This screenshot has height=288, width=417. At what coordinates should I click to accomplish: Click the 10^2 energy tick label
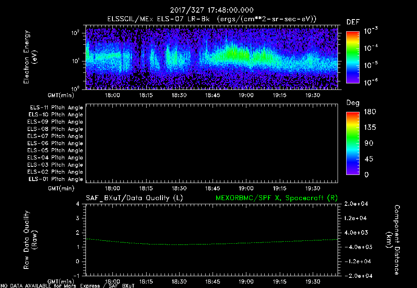pos(75,33)
